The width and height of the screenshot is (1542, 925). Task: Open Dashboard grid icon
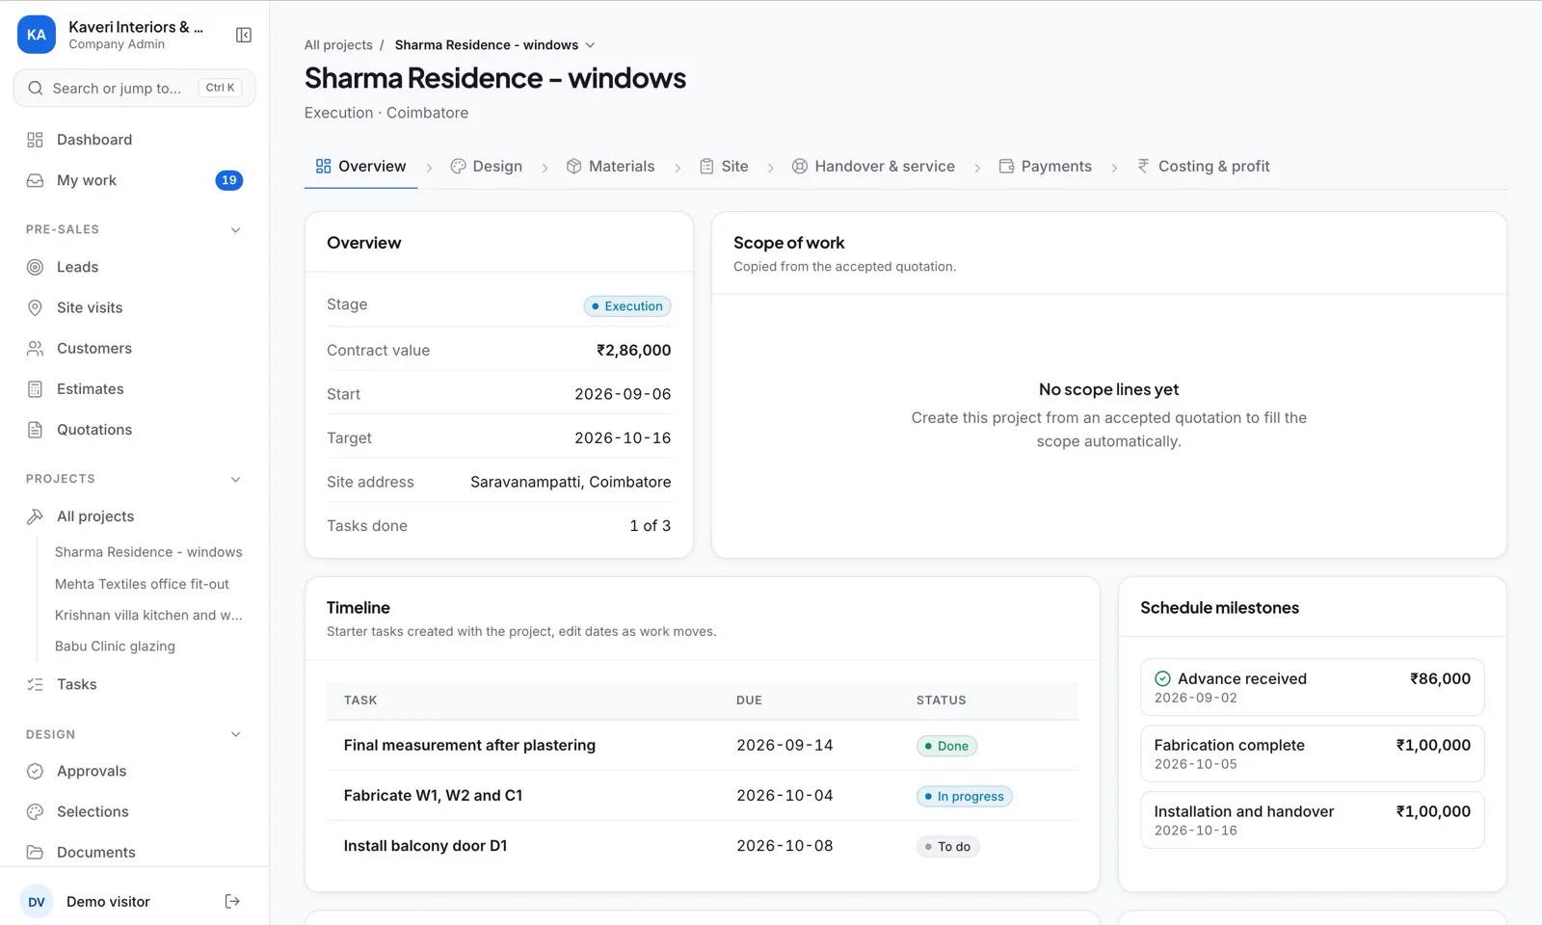click(35, 140)
